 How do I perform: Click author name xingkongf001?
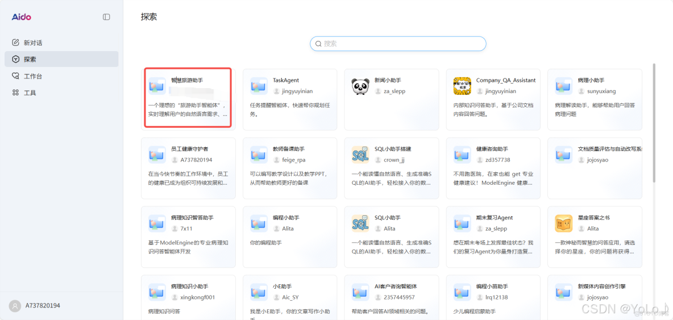pyautogui.click(x=197, y=297)
